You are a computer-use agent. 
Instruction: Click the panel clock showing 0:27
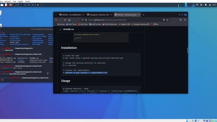click(x=214, y=5)
